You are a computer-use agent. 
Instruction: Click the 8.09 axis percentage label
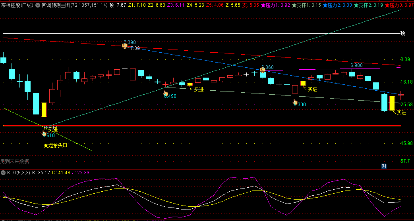pyautogui.click(x=405, y=59)
